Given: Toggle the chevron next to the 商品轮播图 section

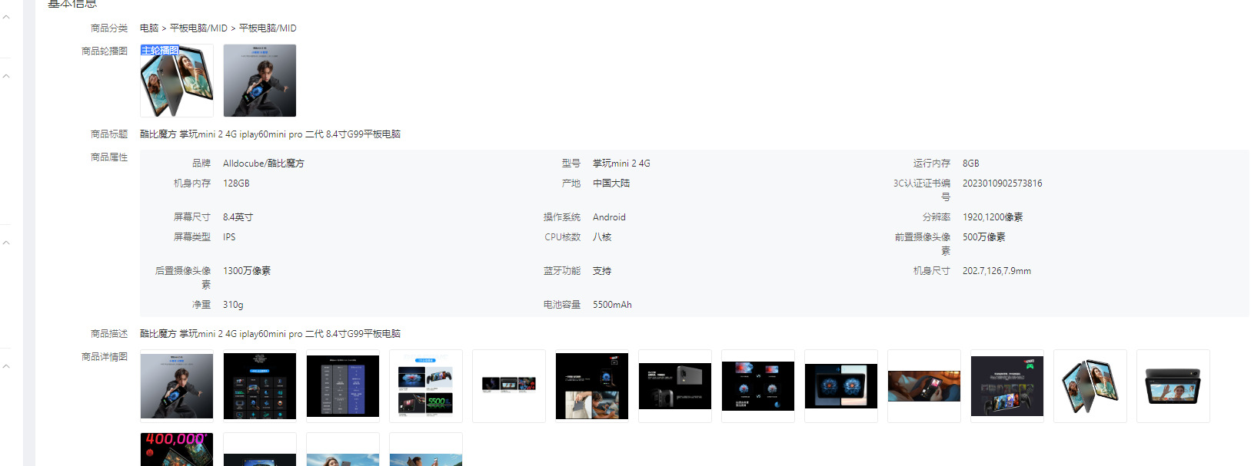Looking at the screenshot, I should coord(6,76).
